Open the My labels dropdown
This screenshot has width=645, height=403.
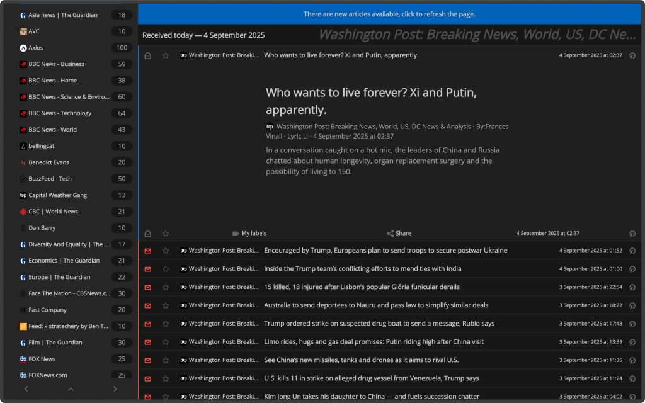point(249,233)
